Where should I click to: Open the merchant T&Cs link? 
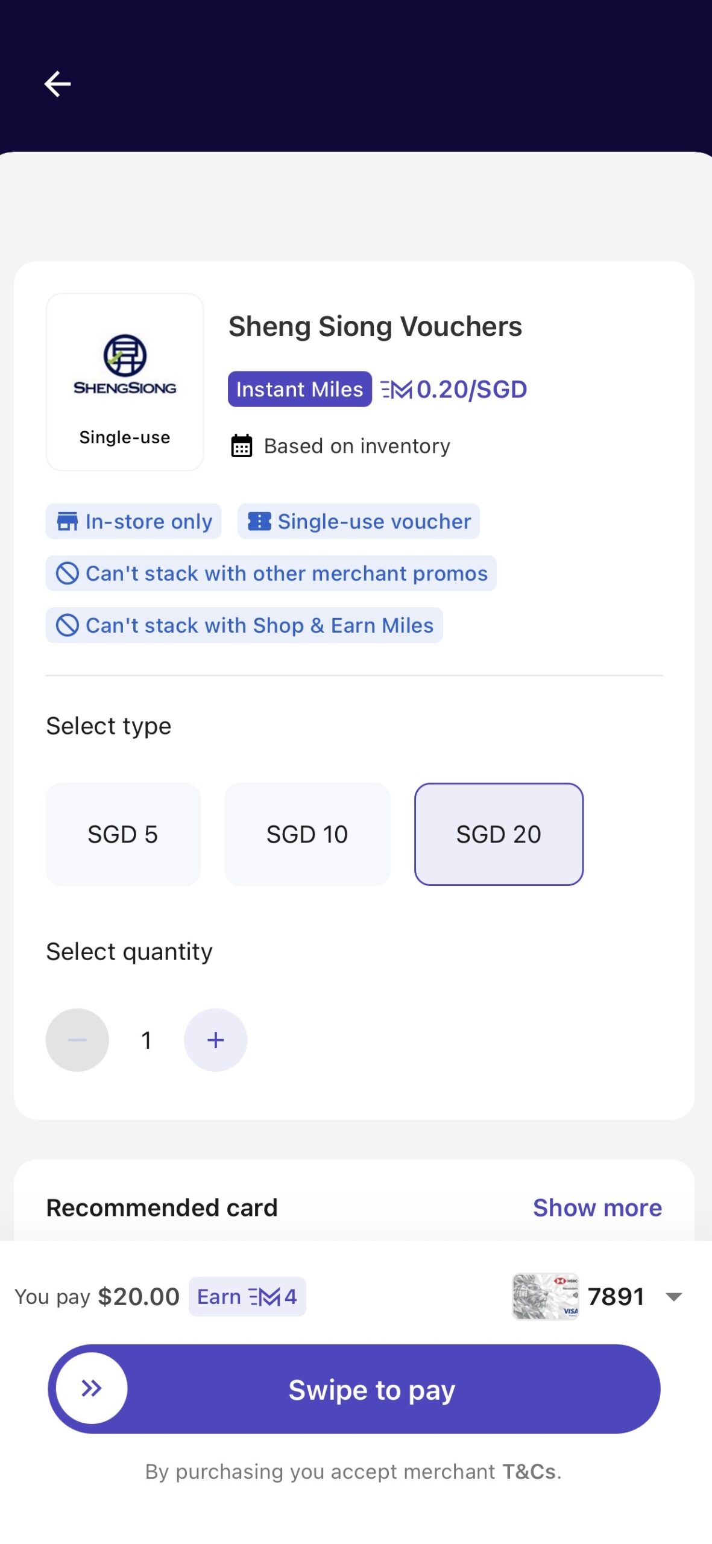click(529, 1472)
